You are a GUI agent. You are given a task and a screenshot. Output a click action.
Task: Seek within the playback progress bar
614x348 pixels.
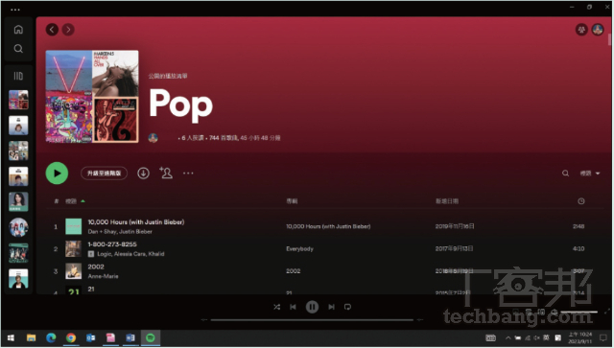click(x=312, y=320)
